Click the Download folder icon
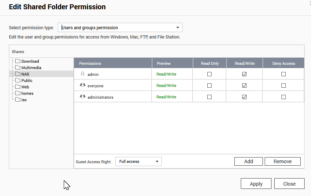This screenshot has width=311, height=196. [18, 61]
